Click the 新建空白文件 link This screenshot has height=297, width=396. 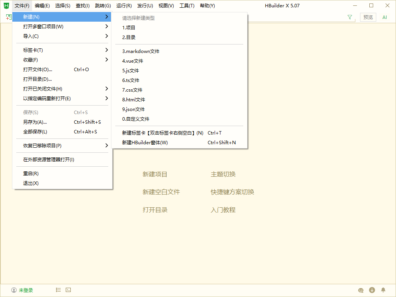pos(161,192)
